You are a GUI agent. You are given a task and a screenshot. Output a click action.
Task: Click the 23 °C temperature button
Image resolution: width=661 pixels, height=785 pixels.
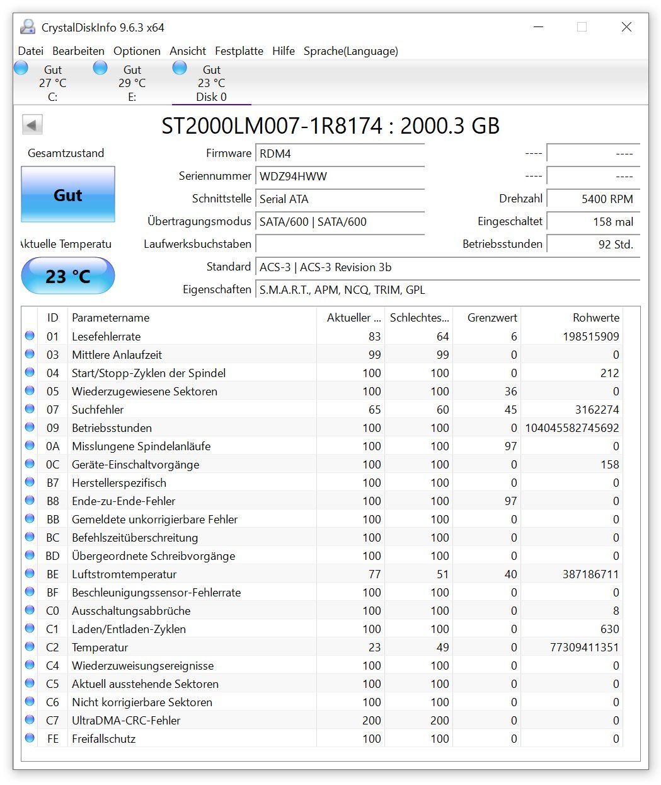click(68, 276)
